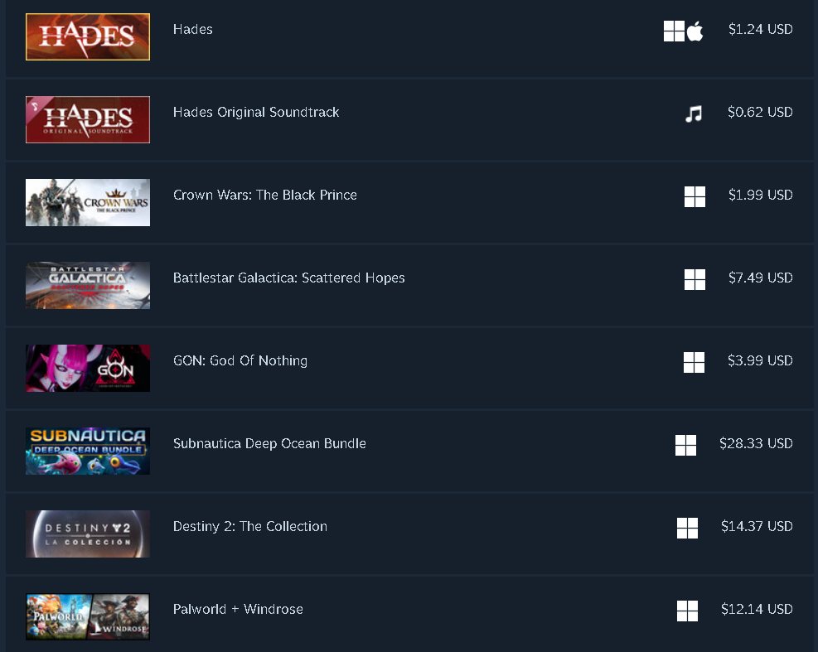Click the $12.14 USD price
The image size is (818, 652).
point(757,609)
